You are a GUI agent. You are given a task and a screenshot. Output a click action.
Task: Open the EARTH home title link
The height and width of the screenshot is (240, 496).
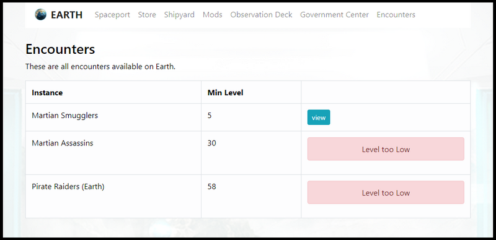[66, 15]
